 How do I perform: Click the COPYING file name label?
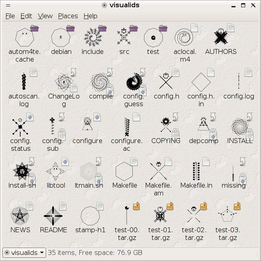[x=166, y=141]
